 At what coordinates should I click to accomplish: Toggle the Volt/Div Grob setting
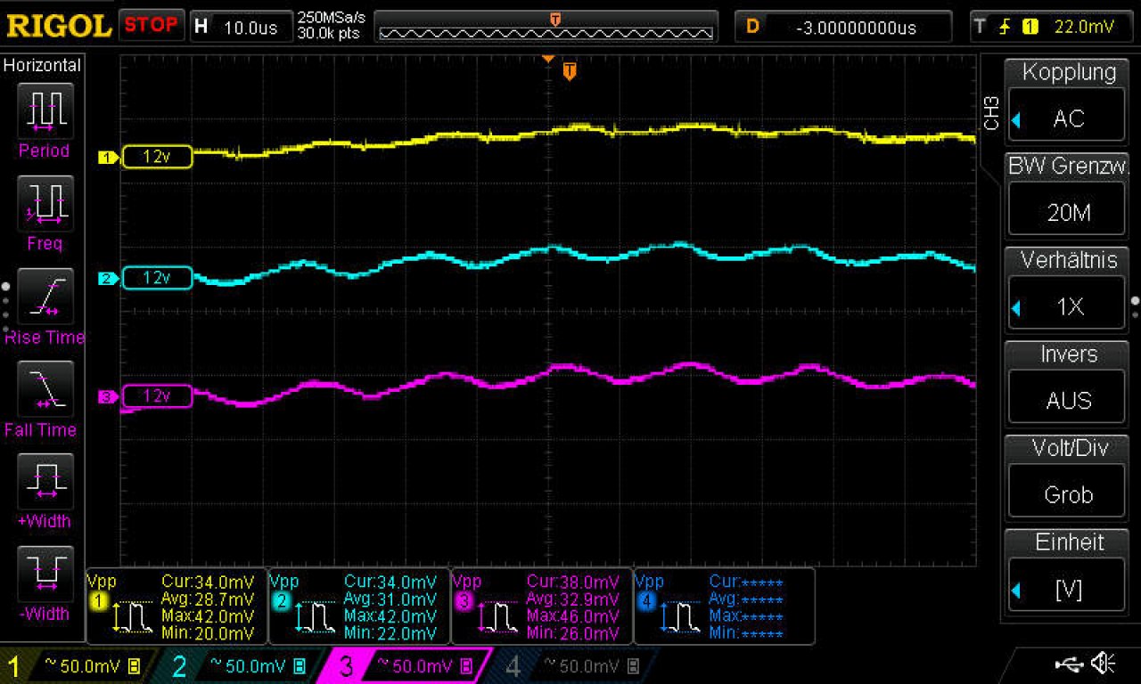click(x=1068, y=477)
